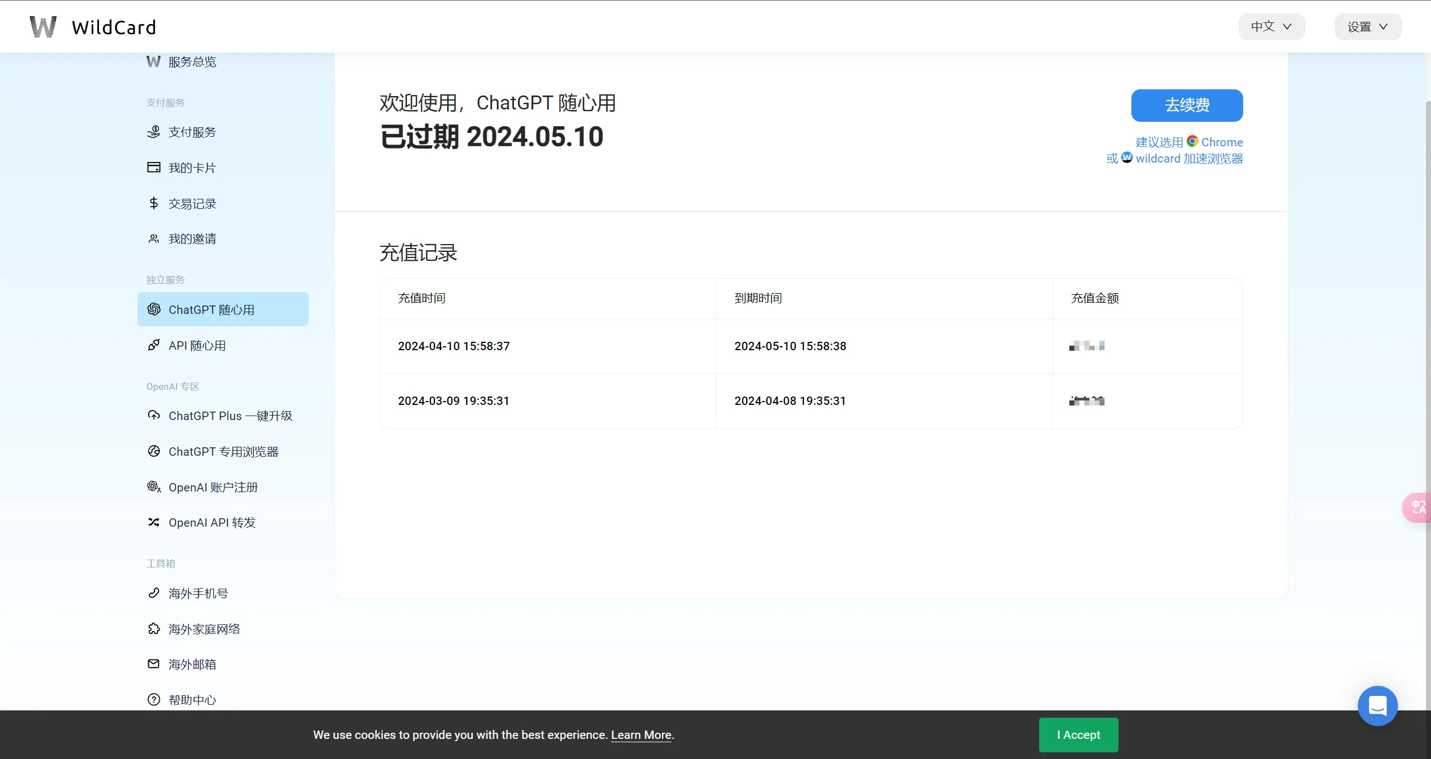Open the Learn More cookie link
The width and height of the screenshot is (1431, 759).
tap(641, 735)
